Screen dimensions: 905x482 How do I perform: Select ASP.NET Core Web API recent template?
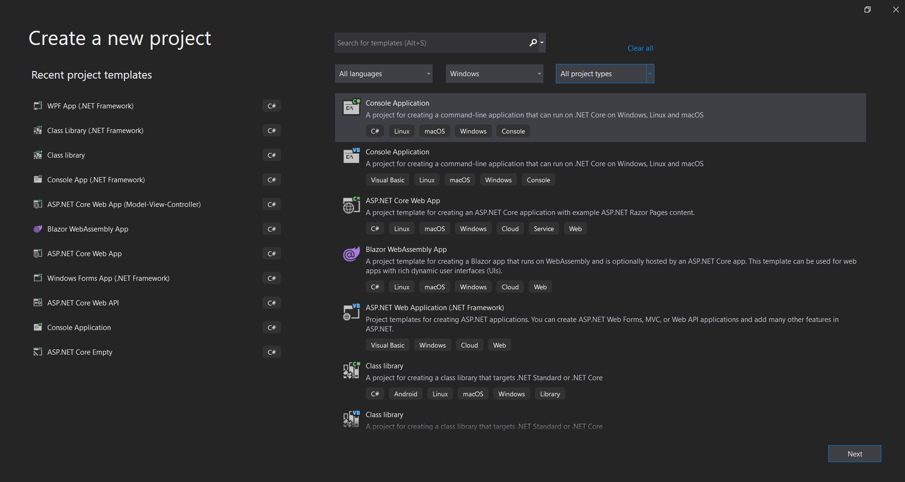coord(156,303)
